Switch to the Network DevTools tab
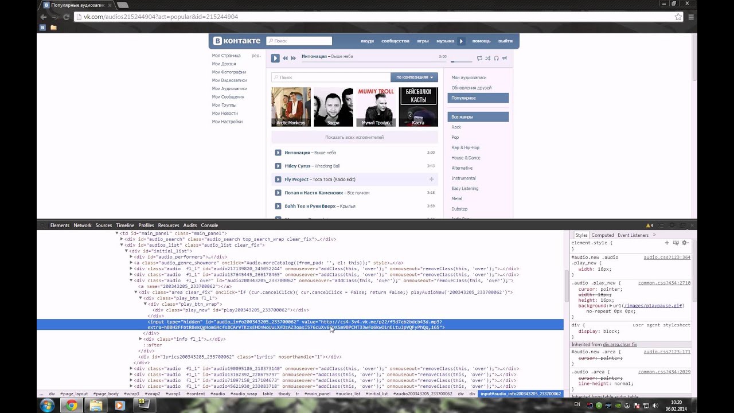The height and width of the screenshot is (413, 734). (82, 225)
